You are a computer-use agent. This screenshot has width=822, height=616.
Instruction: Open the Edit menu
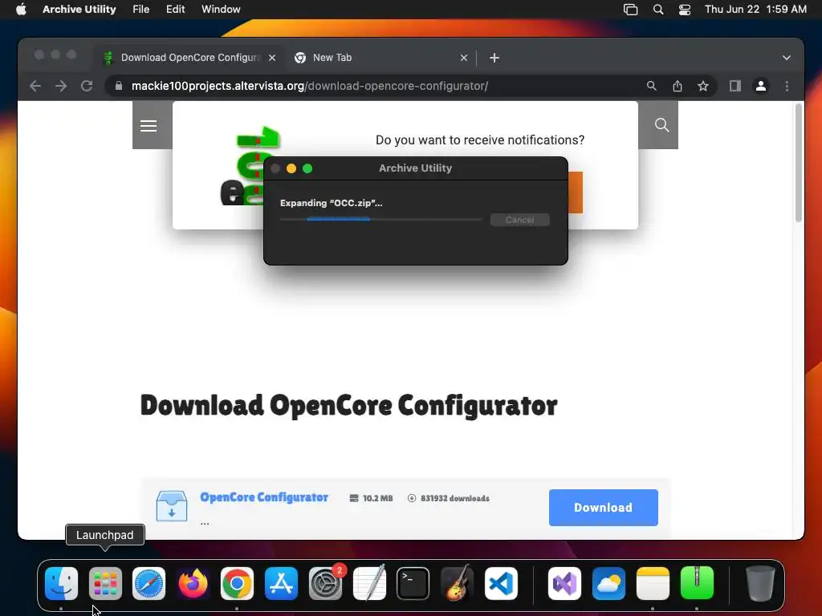pos(175,9)
